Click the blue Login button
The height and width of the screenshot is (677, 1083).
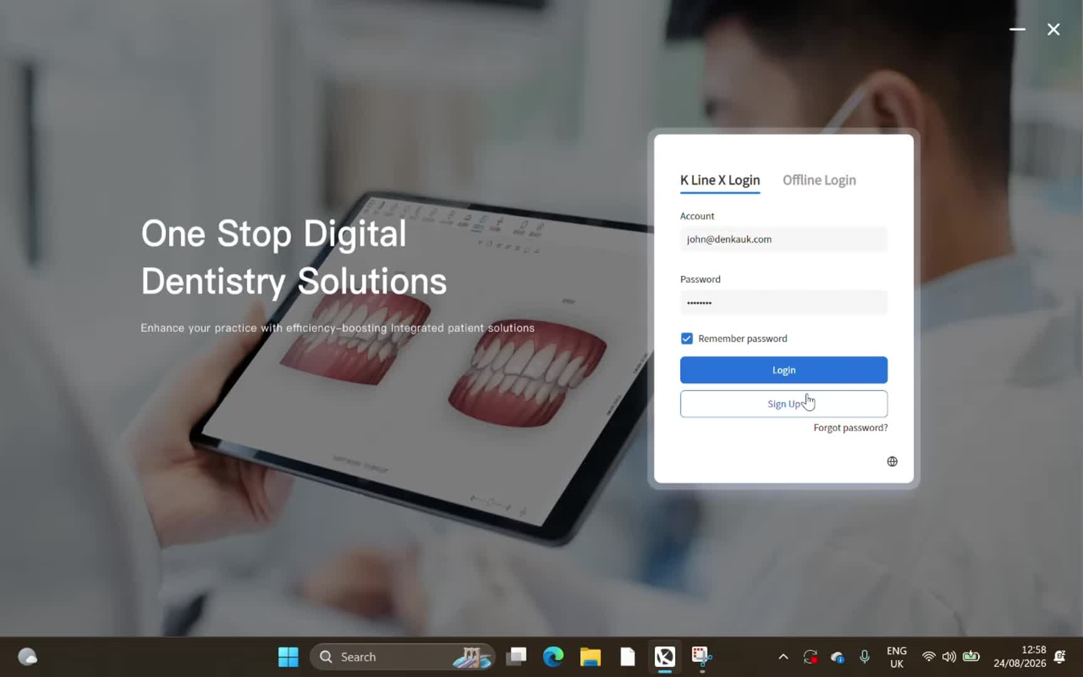[x=784, y=370]
